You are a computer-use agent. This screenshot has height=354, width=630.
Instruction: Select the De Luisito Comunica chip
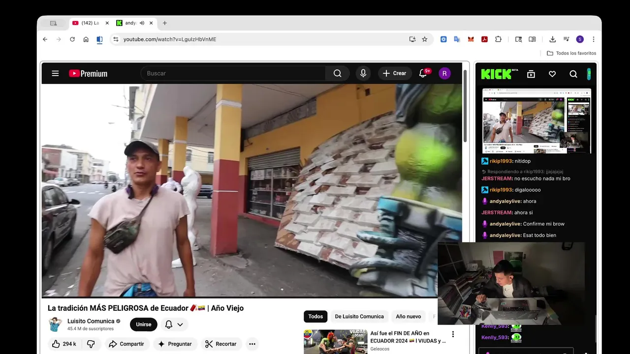pos(359,317)
